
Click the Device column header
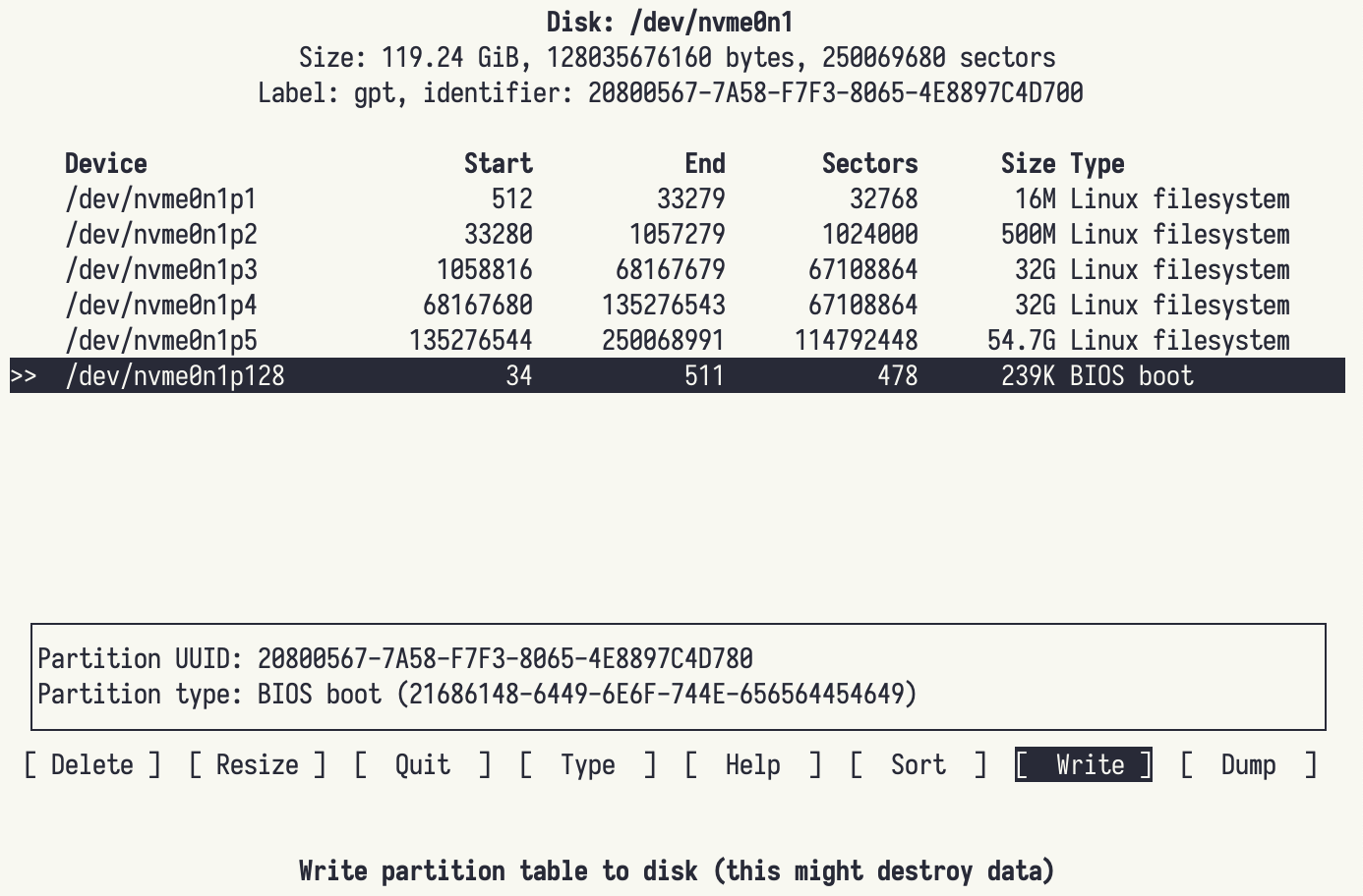pyautogui.click(x=105, y=164)
